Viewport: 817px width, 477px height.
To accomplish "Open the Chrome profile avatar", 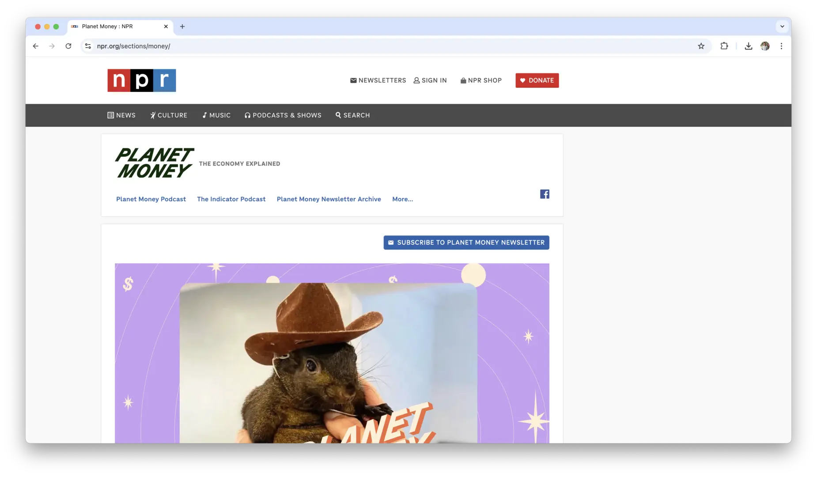I will click(x=765, y=46).
